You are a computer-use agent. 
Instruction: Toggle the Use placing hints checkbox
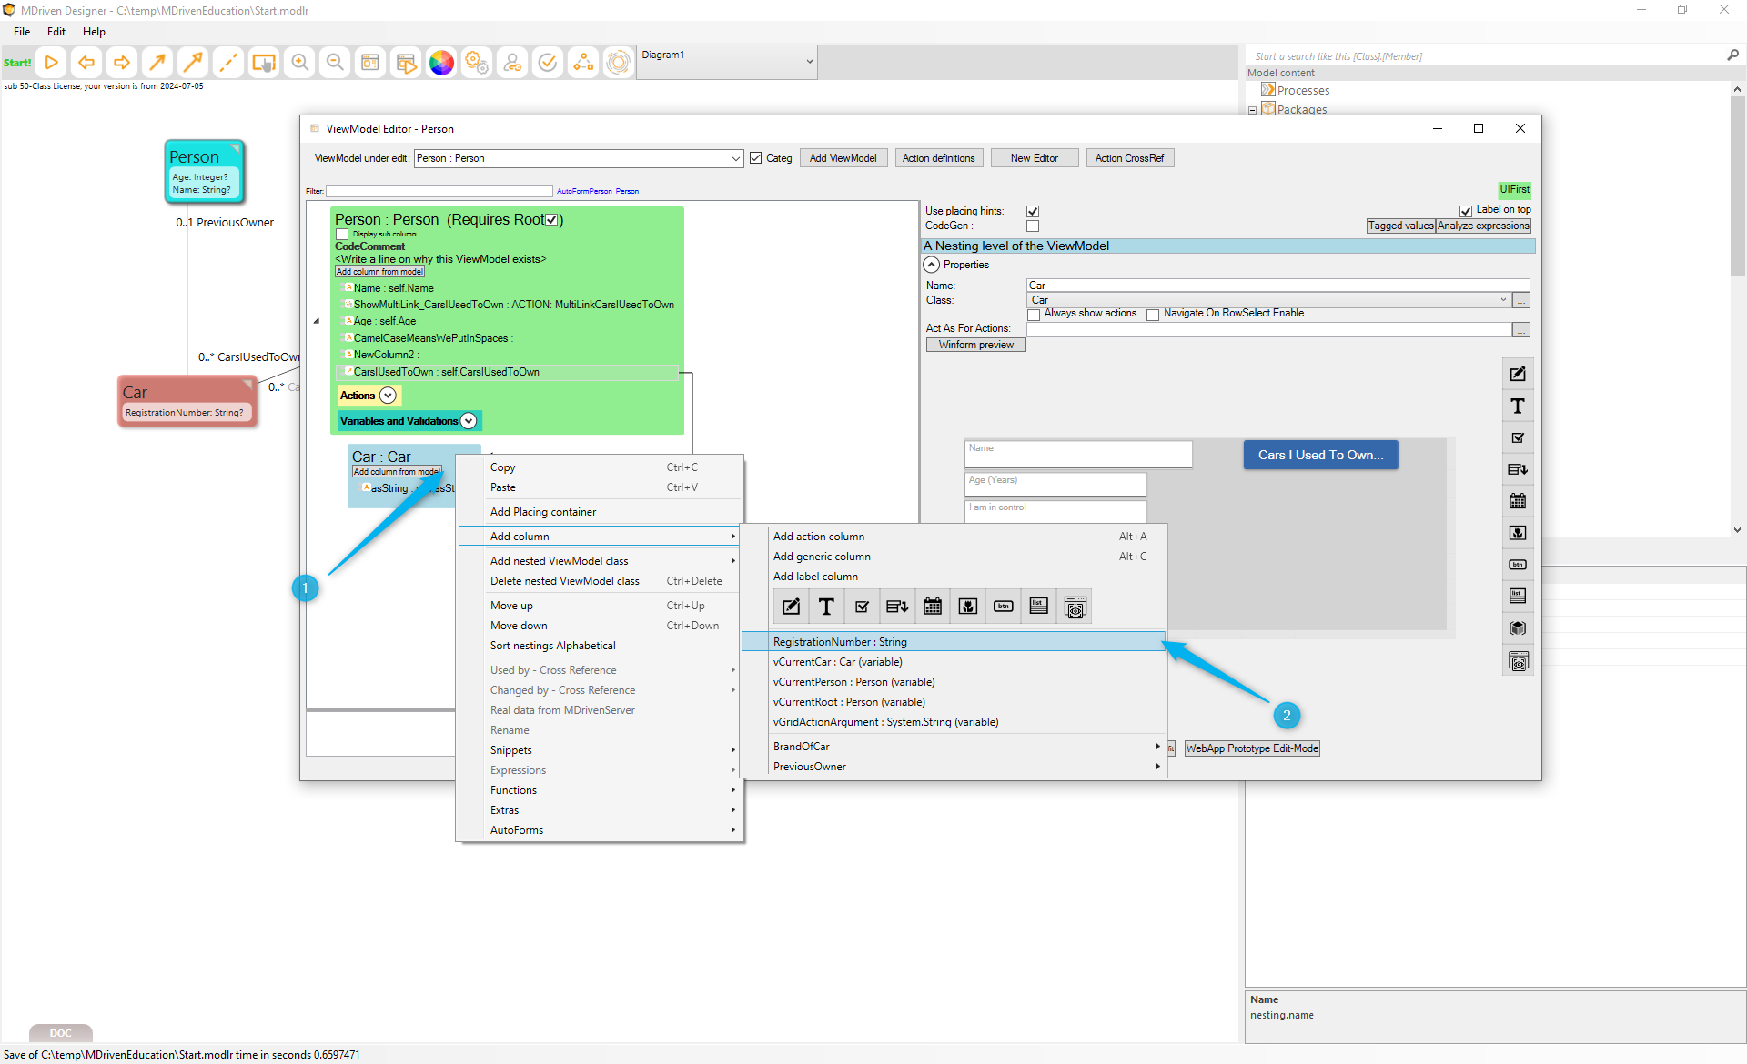pyautogui.click(x=1033, y=211)
